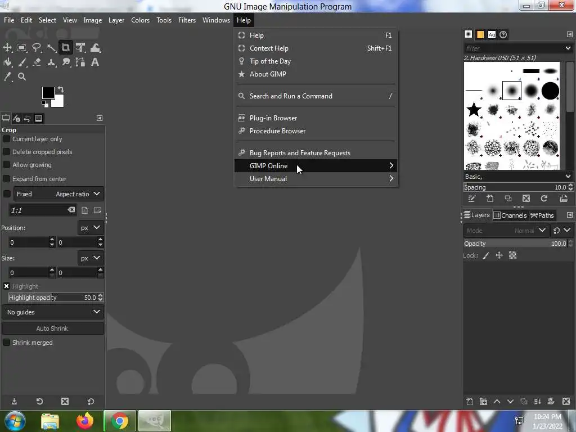576x432 pixels.
Task: Open the Basic brush tag dropdown
Action: coord(568,177)
